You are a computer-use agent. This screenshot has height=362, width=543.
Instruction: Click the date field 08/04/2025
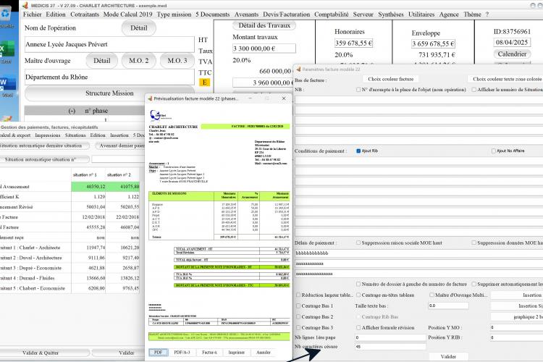pos(512,42)
